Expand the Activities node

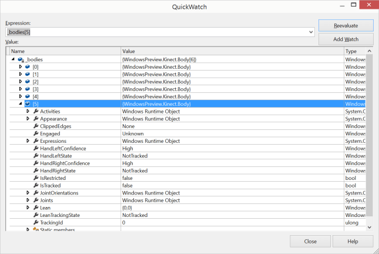tap(28, 111)
